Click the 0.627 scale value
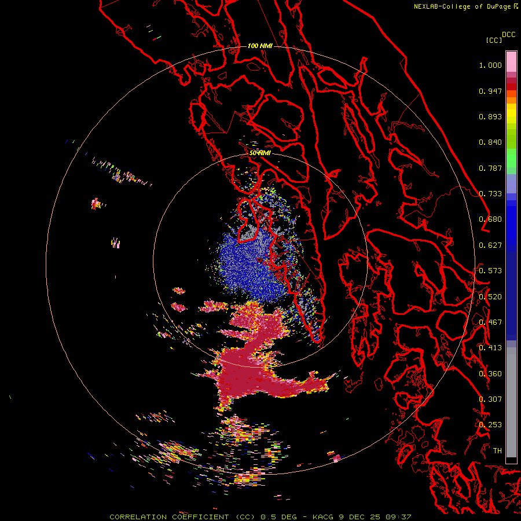The width and height of the screenshot is (521, 521). pos(490,245)
